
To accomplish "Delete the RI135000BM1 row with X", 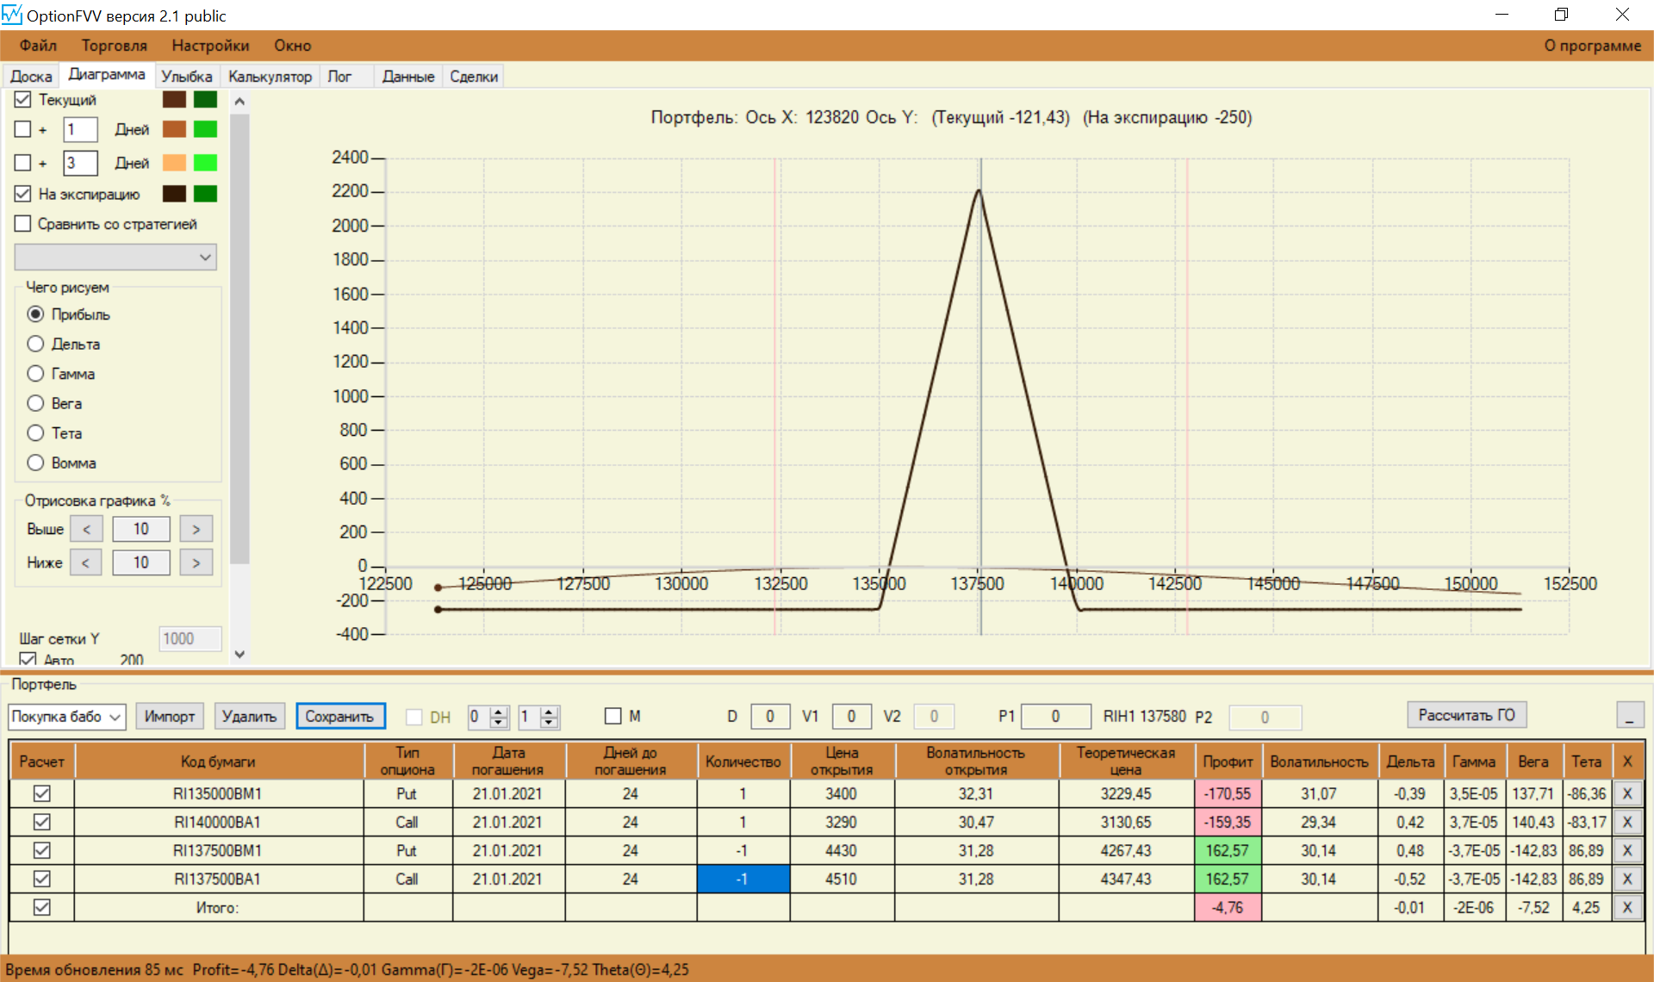I will click(1626, 793).
